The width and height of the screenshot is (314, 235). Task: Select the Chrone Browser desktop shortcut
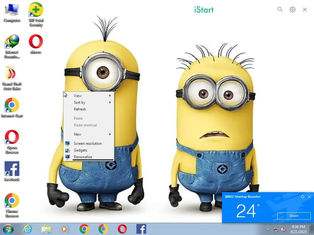point(12,205)
